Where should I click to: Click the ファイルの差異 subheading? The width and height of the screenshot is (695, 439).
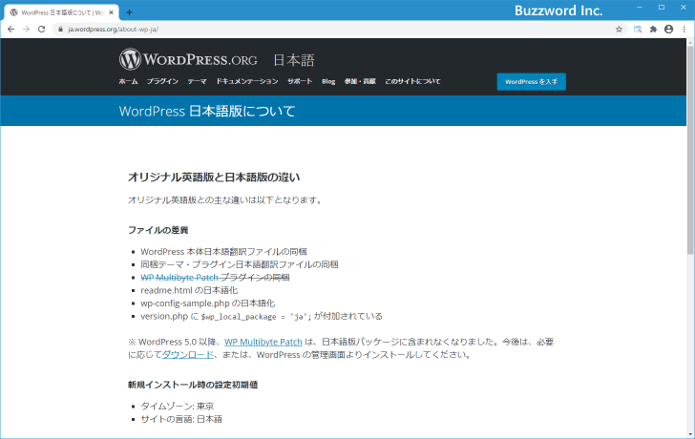pyautogui.click(x=158, y=230)
